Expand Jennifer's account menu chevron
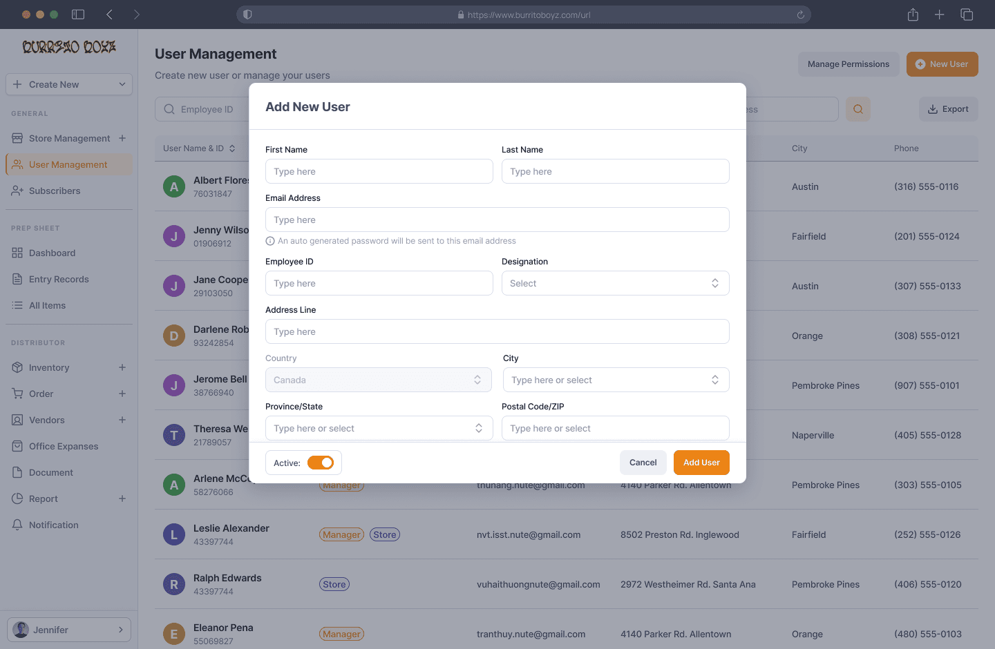 120,630
